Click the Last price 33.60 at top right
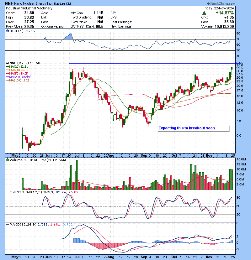 click(229, 22)
